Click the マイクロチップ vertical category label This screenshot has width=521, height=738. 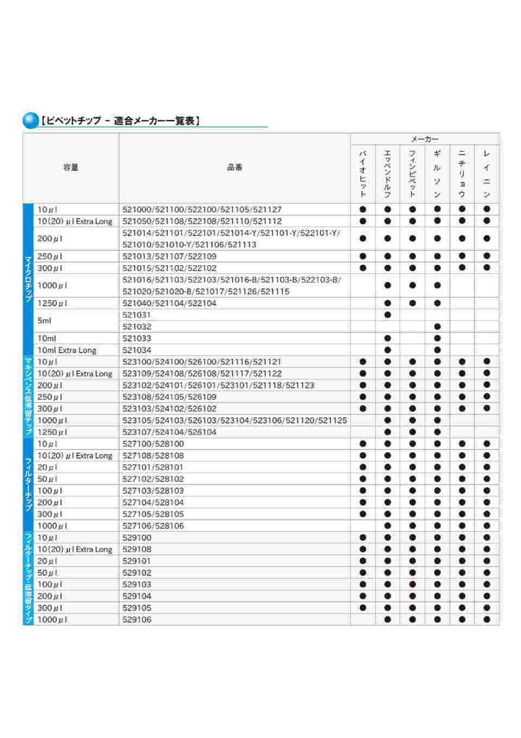28,279
